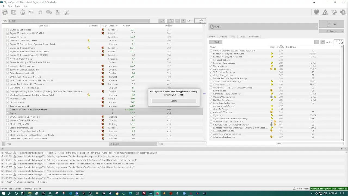Open the Tools puzzle-piece icon
Image resolution: width=348 pixels, height=196 pixels.
click(58, 12)
